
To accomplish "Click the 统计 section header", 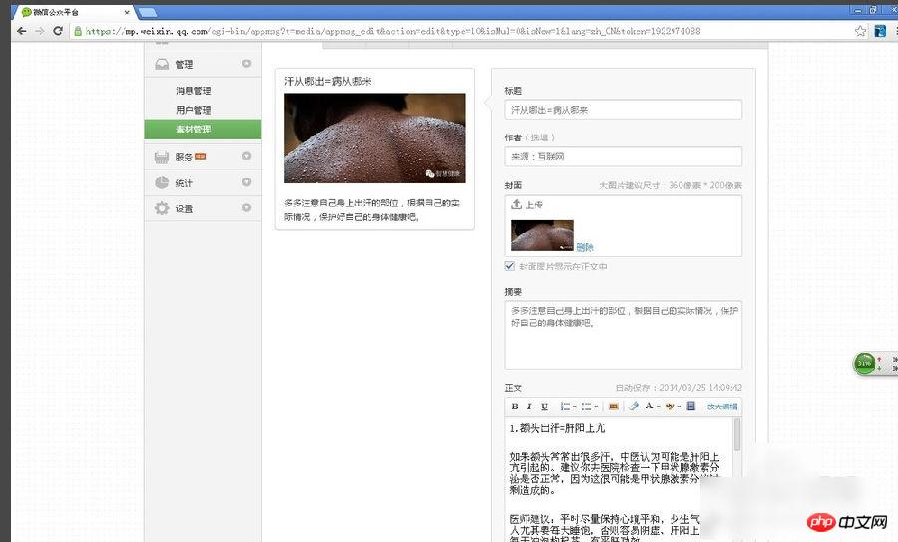I will coord(203,183).
